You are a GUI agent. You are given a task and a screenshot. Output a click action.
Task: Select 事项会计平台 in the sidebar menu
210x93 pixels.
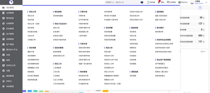coord(12,50)
